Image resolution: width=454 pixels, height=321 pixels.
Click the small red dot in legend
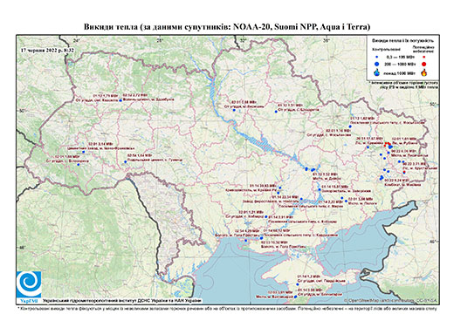[x=423, y=57]
